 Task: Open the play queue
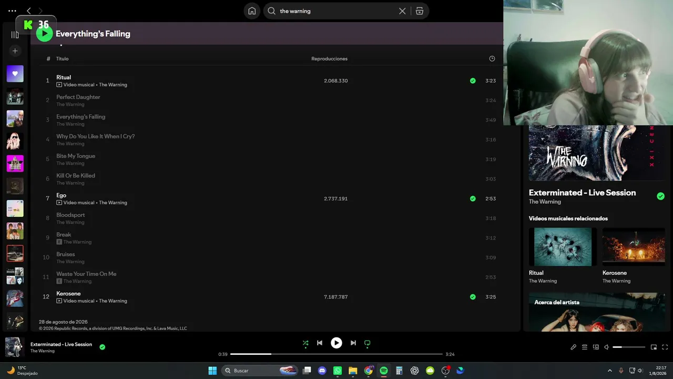(585, 347)
